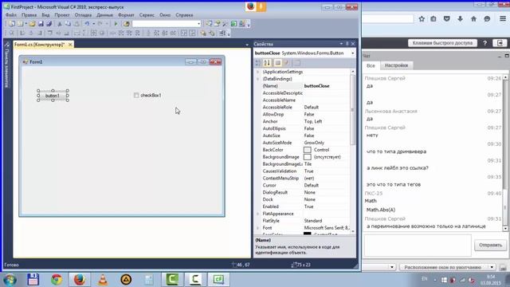Viewport: 510px width, 287px height.
Task: Click the BackgroundImage empty swatch
Action: 307,157
